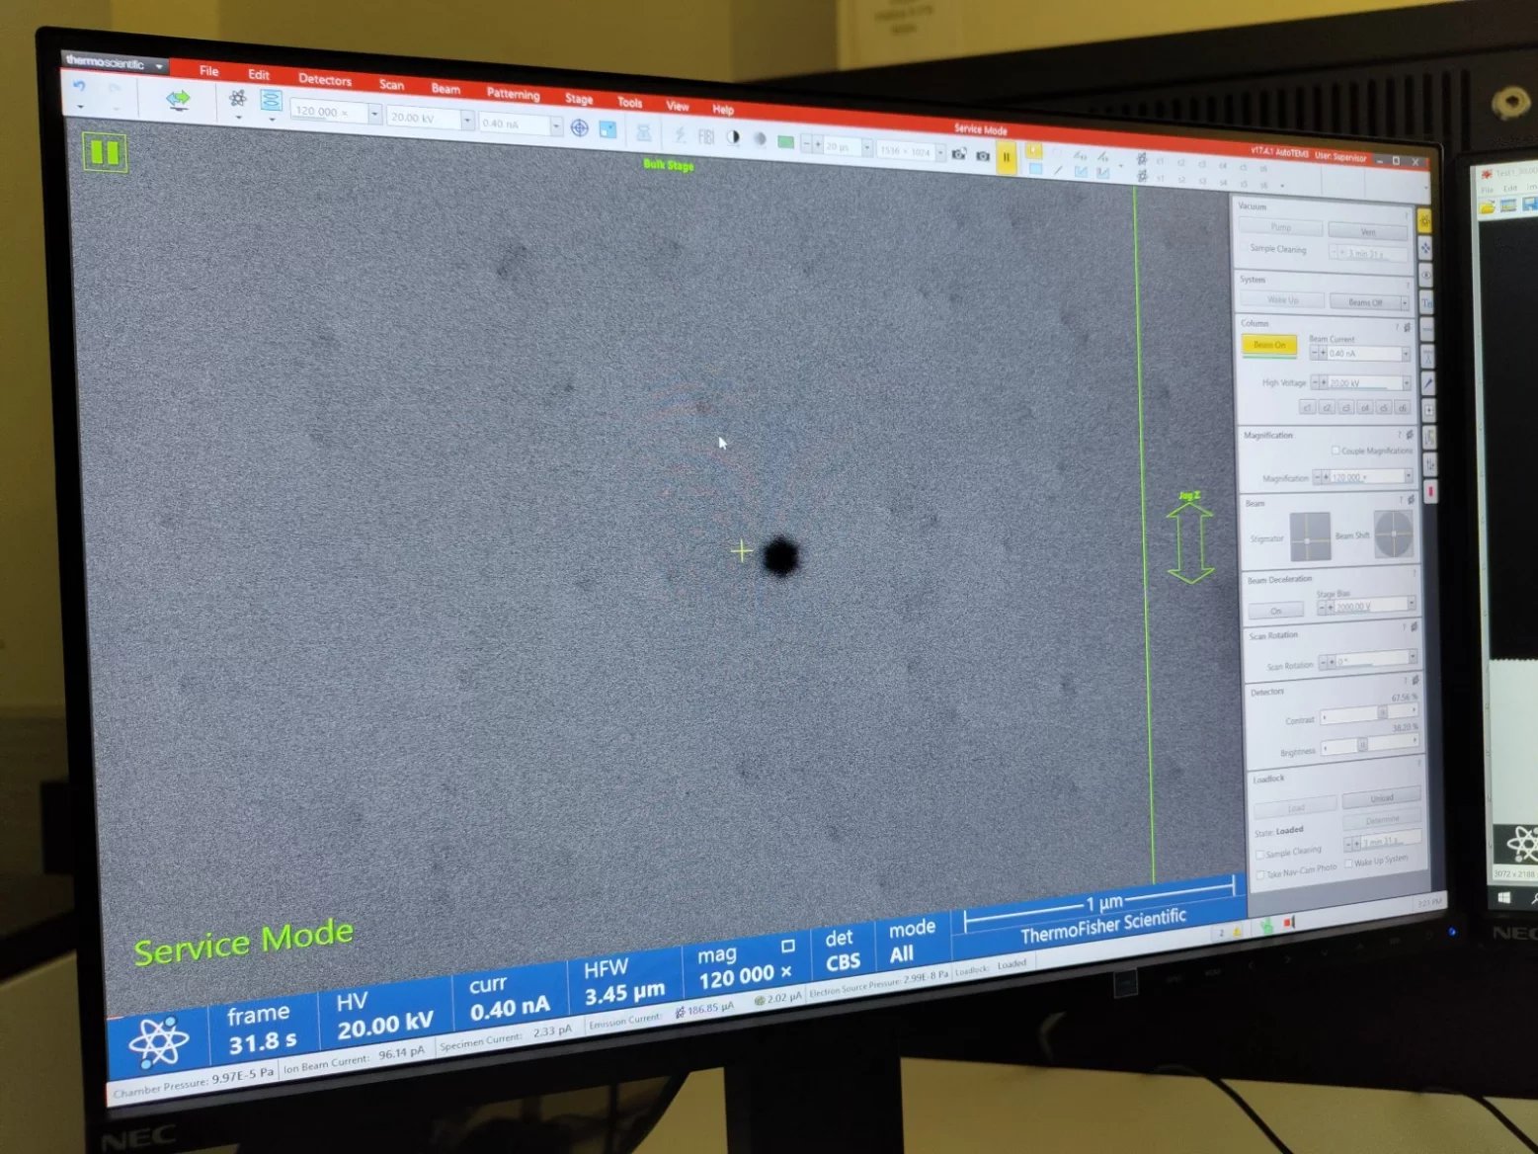
Task: Toggle the Take Nav-Cam Photo checkbox
Action: pyautogui.click(x=1260, y=874)
